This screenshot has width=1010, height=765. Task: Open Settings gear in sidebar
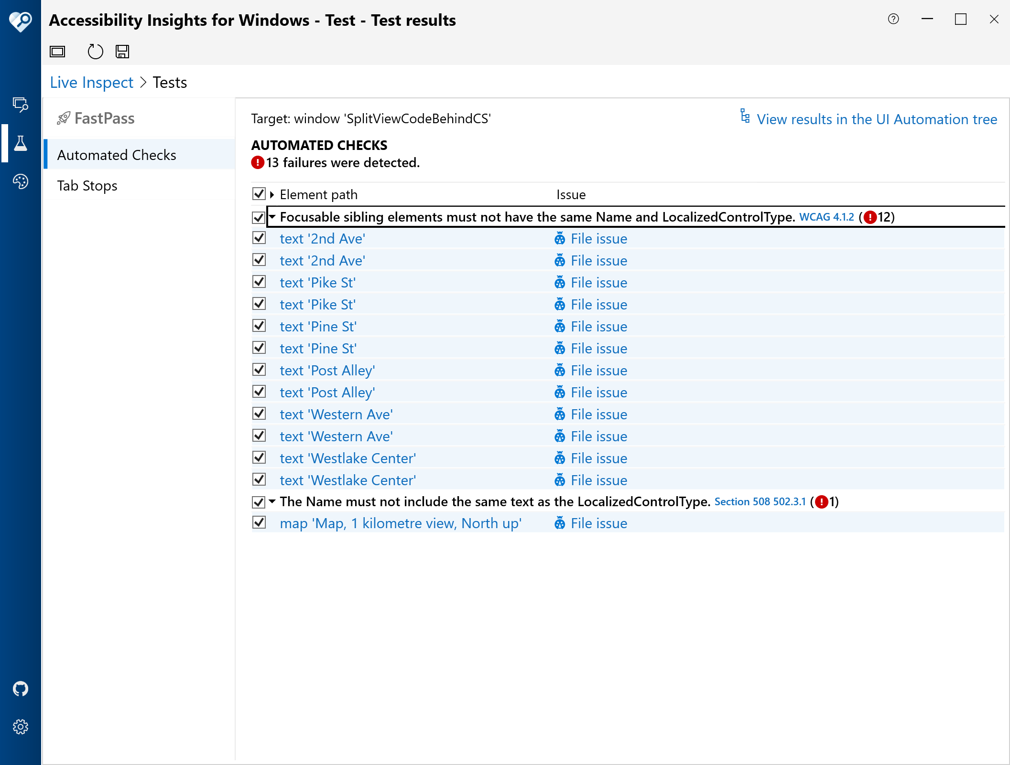(x=21, y=727)
